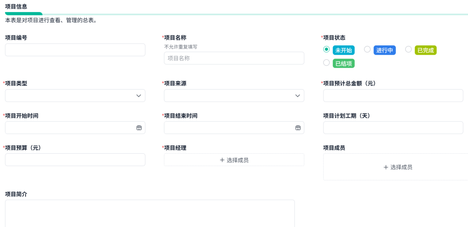The image size is (468, 227).
Task: Focus the 项目预算（元）input
Action: tap(75, 160)
